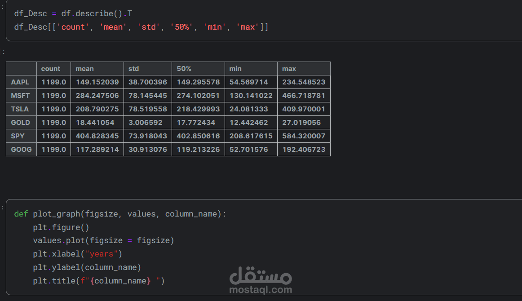Click SPY max value 584.320007

tap(304, 136)
